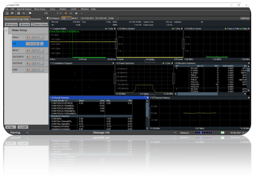Image resolution: width=255 pixels, height=178 pixels.
Task: Open more options for the 3GFDDBTS row
Action: coord(42,57)
